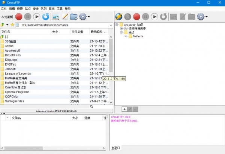
Task: Select the League of Legends folder
Action: tap(54, 74)
